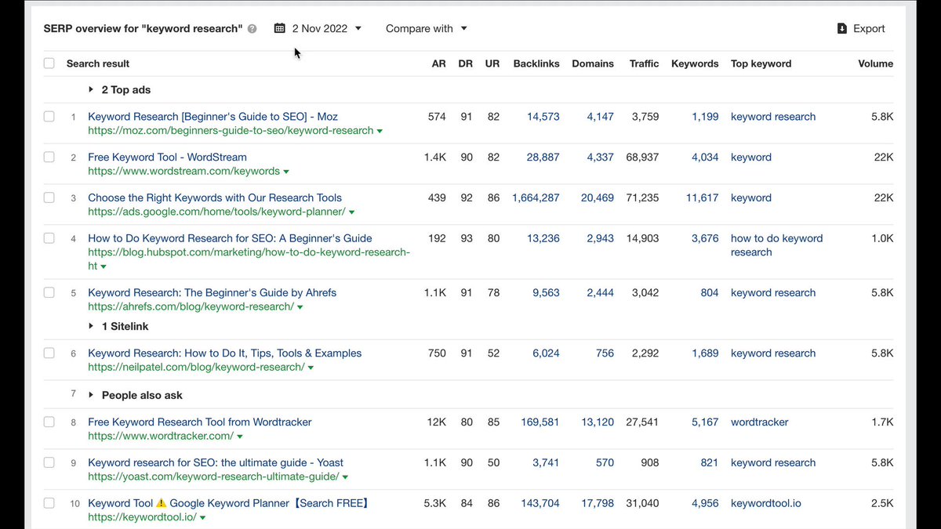941x529 pixels.
Task: Tick the checkbox for the HubSpot result
Action: [x=49, y=239]
